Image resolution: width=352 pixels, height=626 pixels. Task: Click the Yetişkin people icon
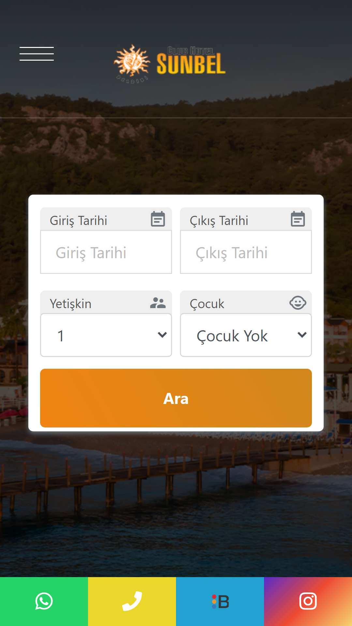coord(158,303)
